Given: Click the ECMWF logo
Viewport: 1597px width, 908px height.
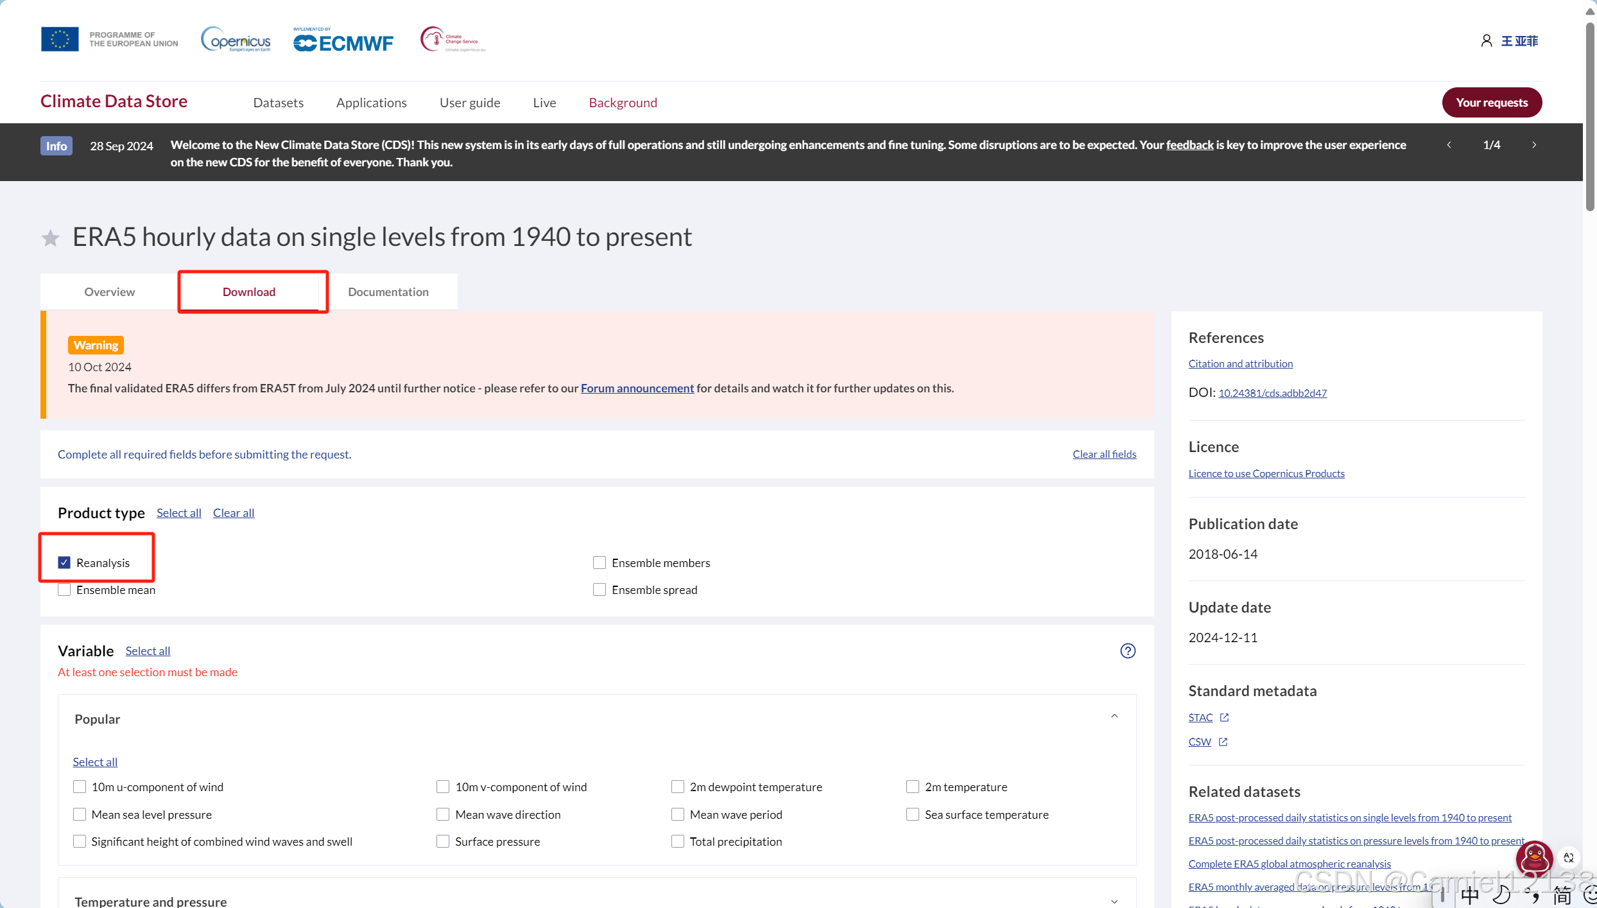Looking at the screenshot, I should tap(343, 40).
